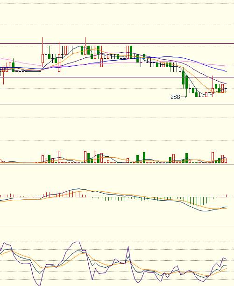Click the 288 low price label
Screen dimensions: 234x286
(175, 97)
